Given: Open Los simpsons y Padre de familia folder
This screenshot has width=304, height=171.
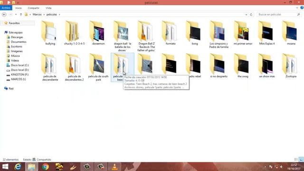Looking at the screenshot, I should 218,35.
